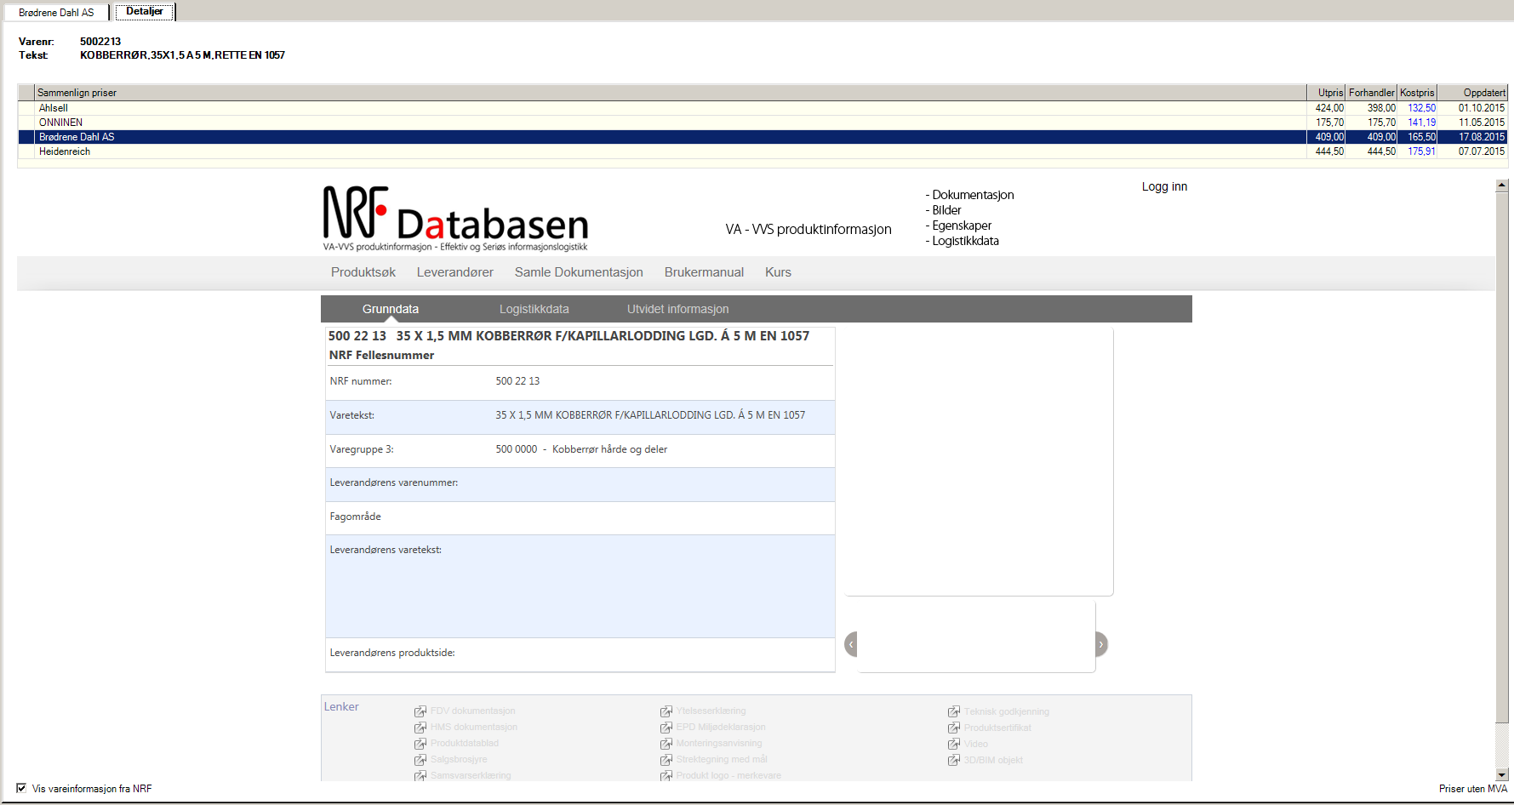Select the Brødrene Dahl AS price comparison row

(x=763, y=137)
